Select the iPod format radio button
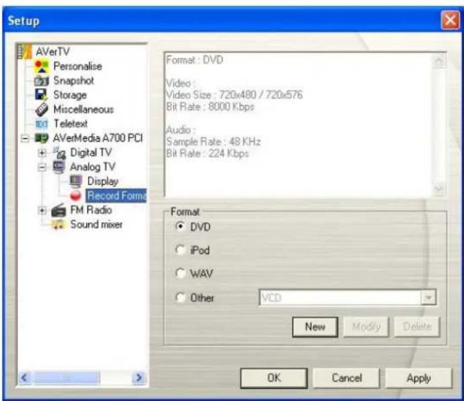Viewport: 464px width, 401px height. [180, 250]
